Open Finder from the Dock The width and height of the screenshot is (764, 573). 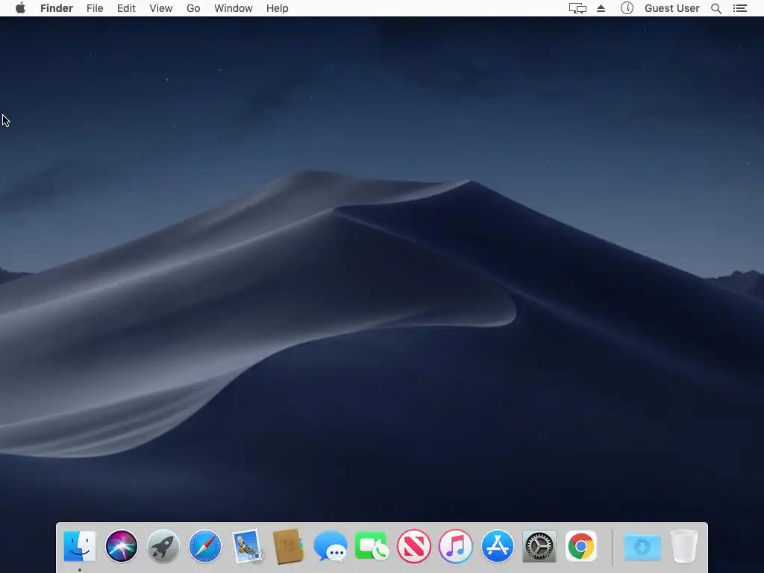(80, 546)
